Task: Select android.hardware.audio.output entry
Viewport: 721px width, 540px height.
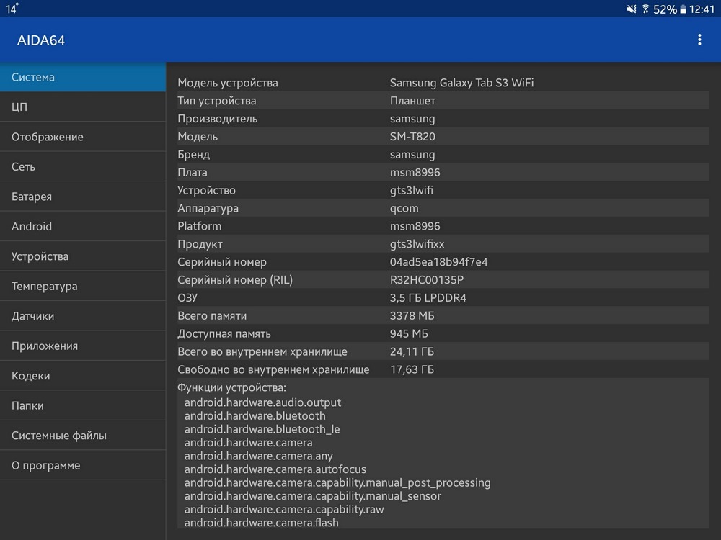Action: pyautogui.click(x=262, y=402)
